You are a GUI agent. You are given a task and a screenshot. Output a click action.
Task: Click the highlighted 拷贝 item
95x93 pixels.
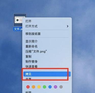click(47, 74)
